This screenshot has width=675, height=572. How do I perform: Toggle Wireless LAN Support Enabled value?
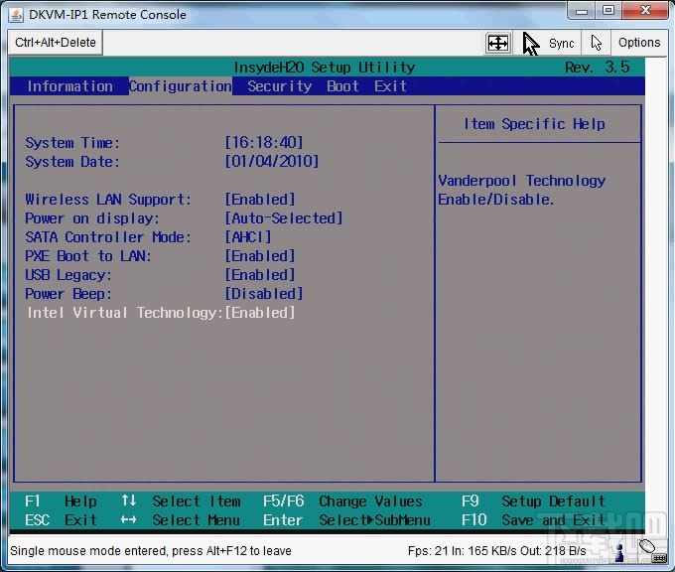(260, 200)
